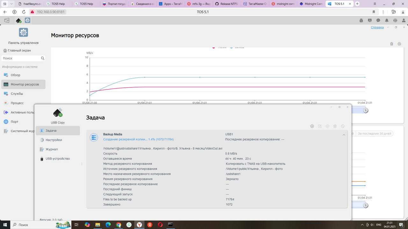Collapse the Backup Media task details
Image resolution: width=408 pixels, height=229 pixels.
344,135
